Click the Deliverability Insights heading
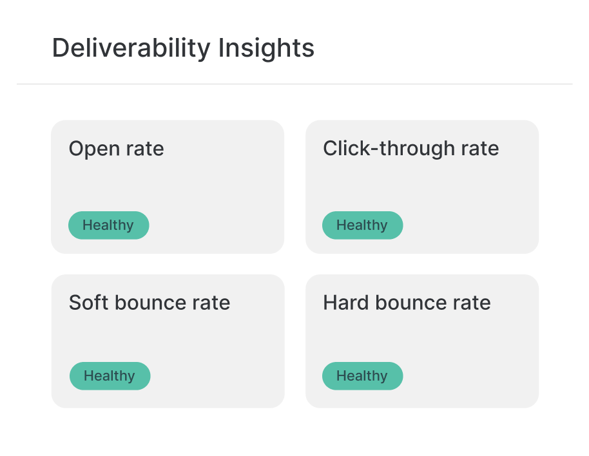The width and height of the screenshot is (589, 456). click(183, 48)
